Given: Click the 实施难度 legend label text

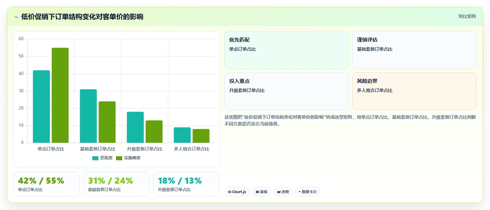Looking at the screenshot, I should click(132, 158).
